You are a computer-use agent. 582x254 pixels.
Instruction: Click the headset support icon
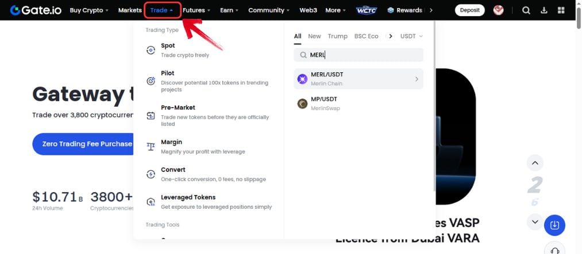(x=555, y=251)
